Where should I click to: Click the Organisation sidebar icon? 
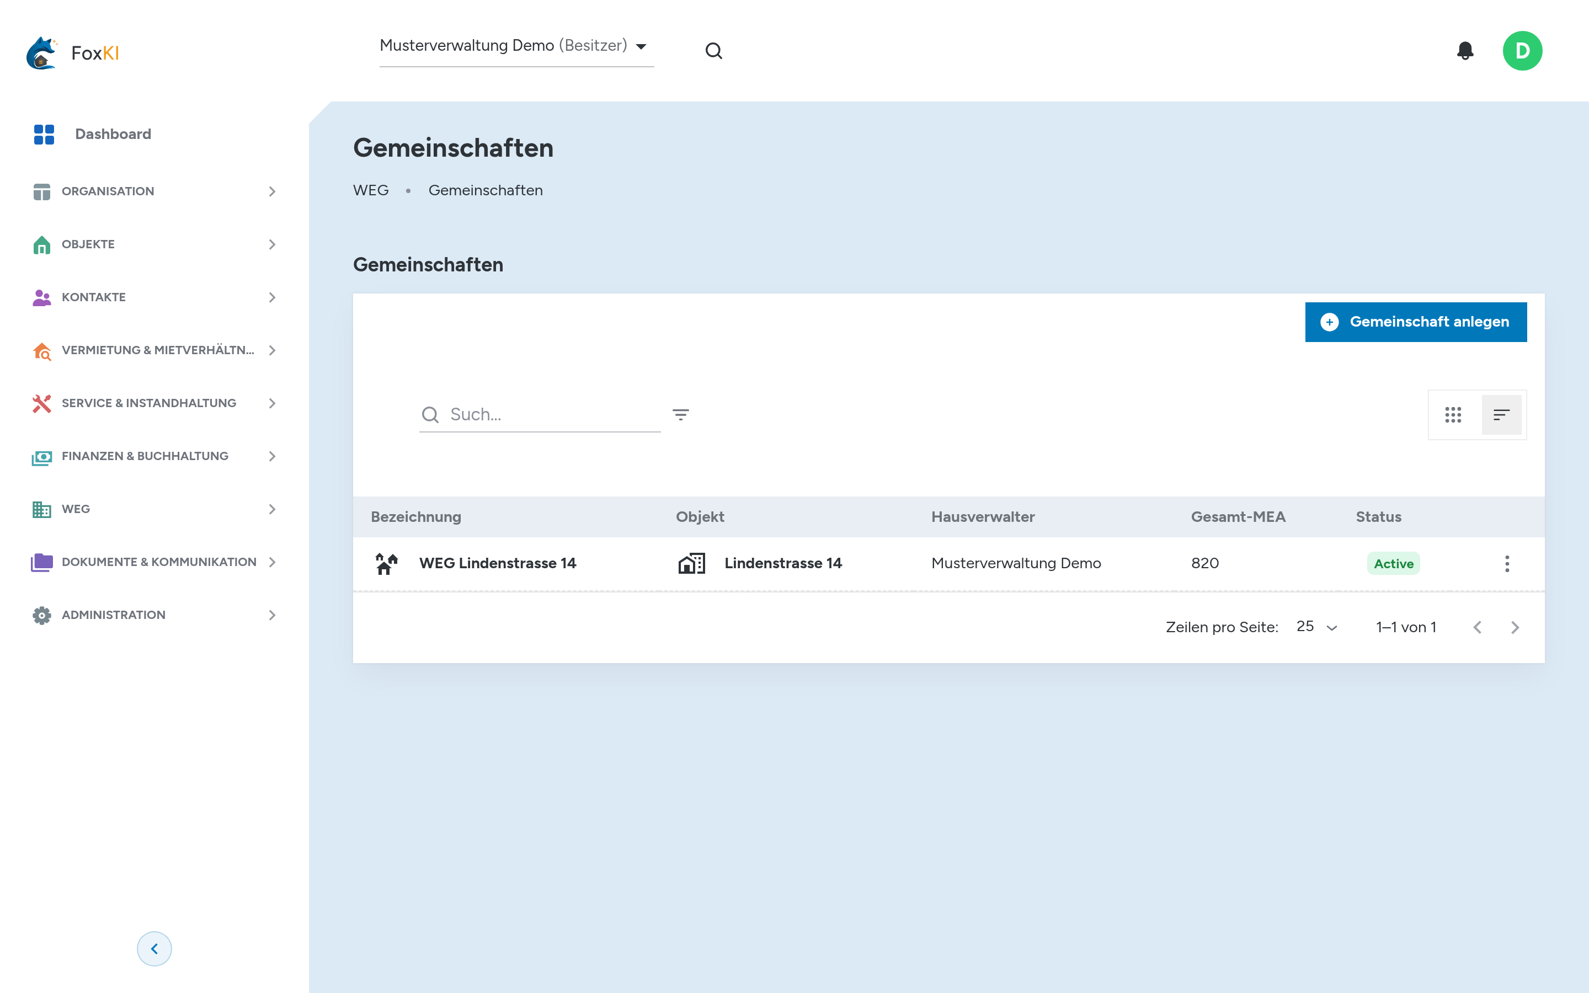[41, 191]
